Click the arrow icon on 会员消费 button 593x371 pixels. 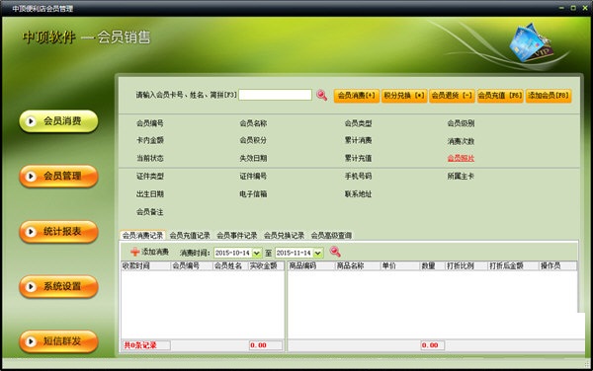[31, 121]
